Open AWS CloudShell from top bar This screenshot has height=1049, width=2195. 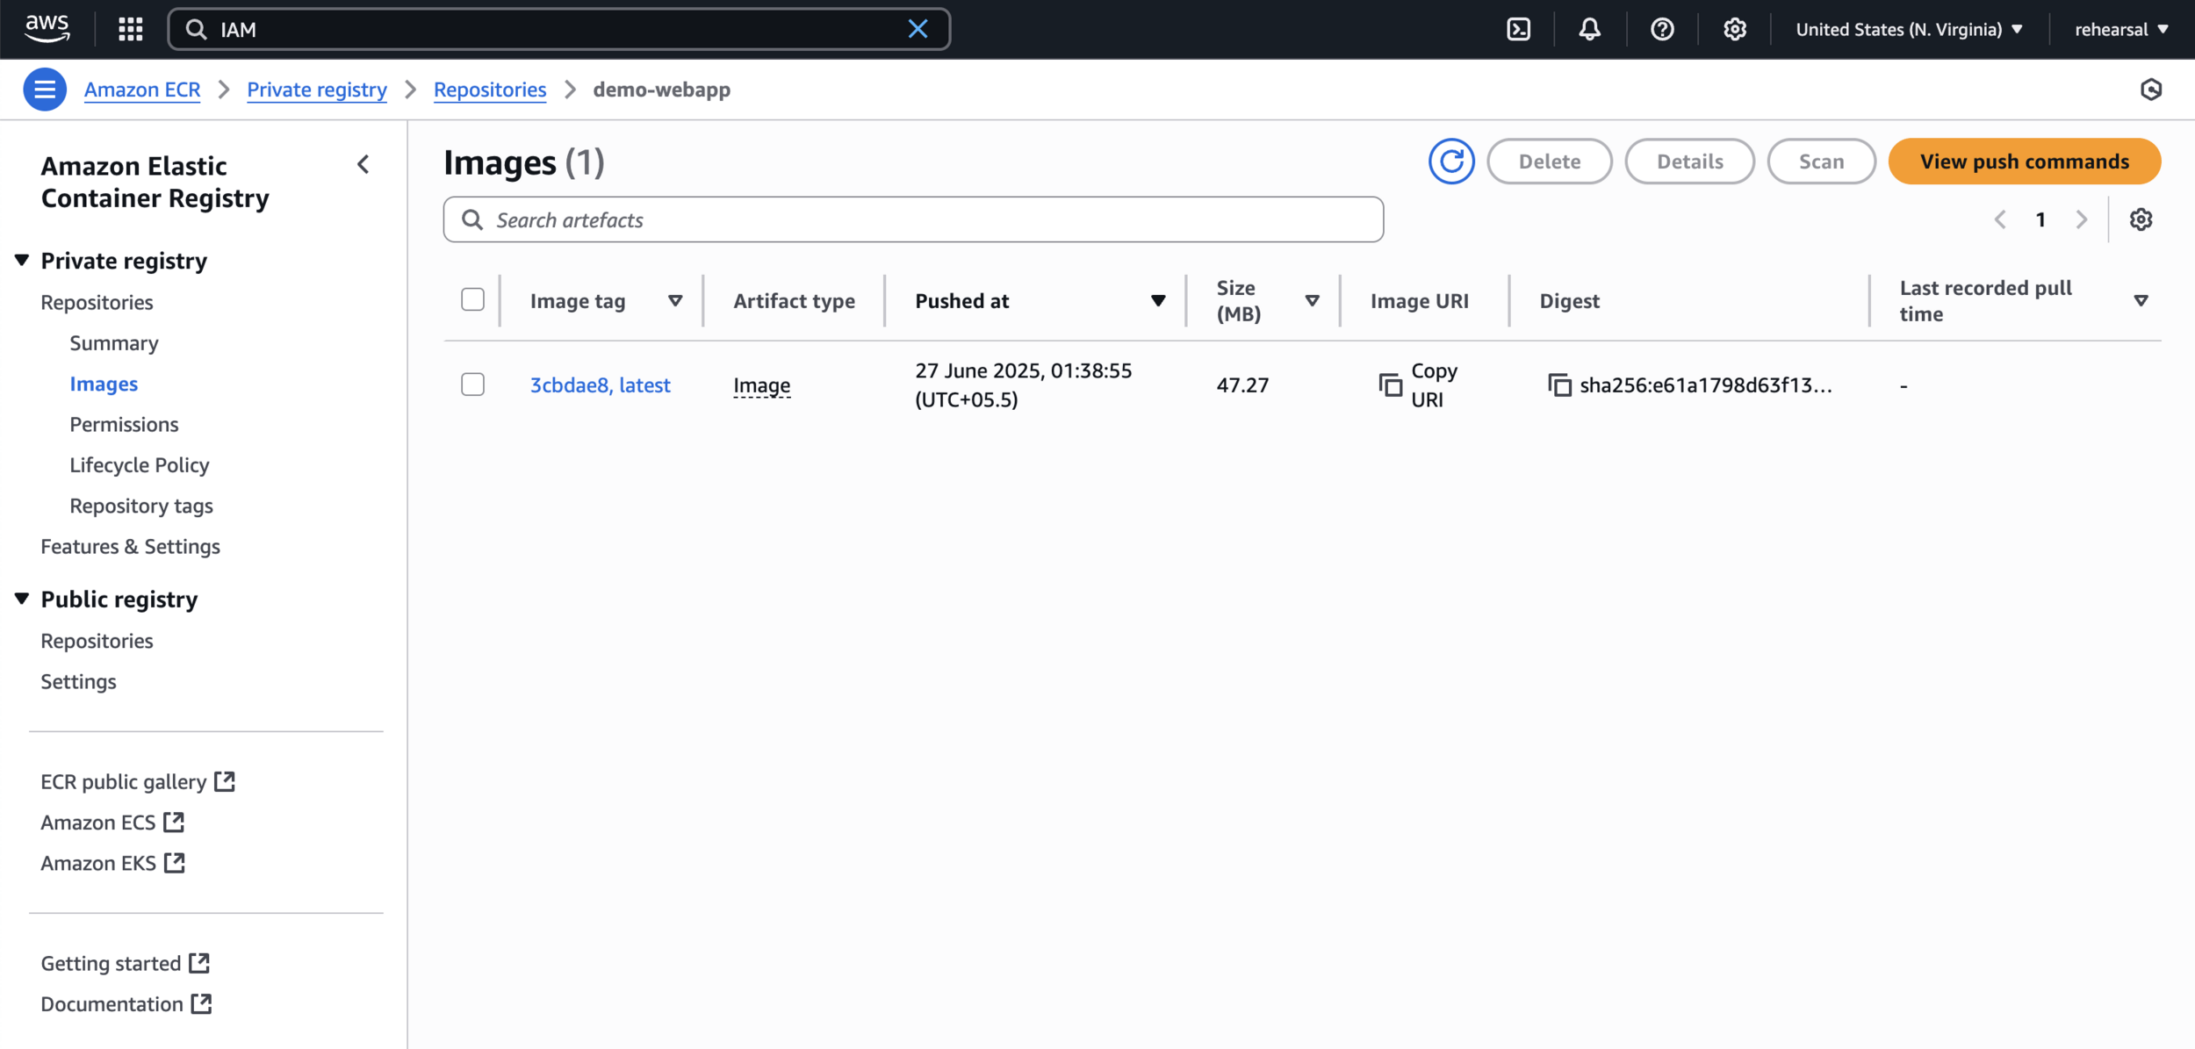click(x=1518, y=30)
